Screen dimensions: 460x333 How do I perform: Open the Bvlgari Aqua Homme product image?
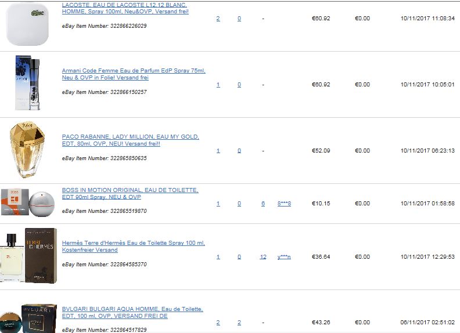[x=28, y=318]
